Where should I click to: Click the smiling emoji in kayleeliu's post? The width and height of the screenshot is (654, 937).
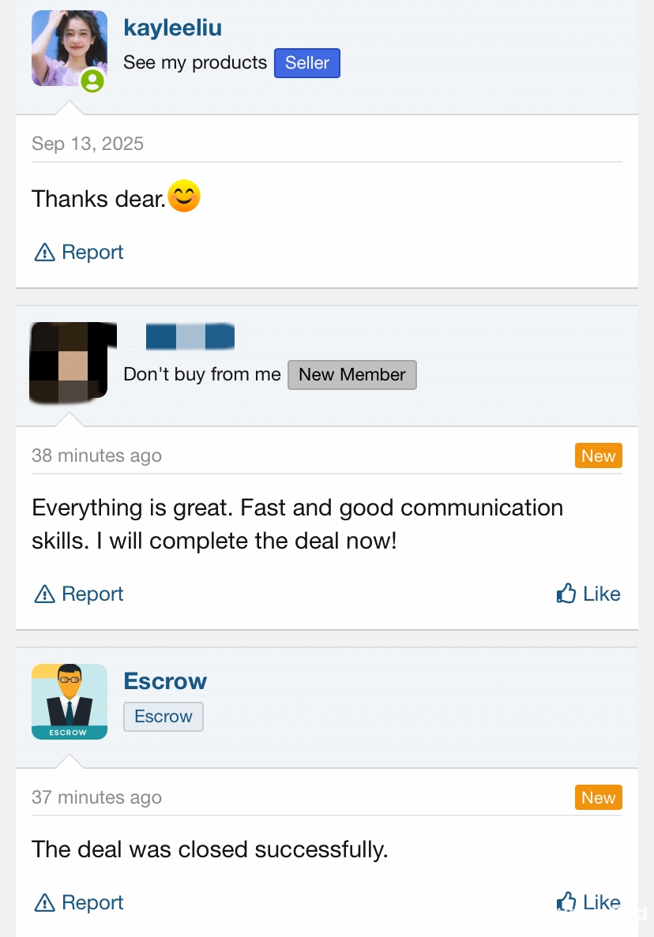click(x=184, y=197)
